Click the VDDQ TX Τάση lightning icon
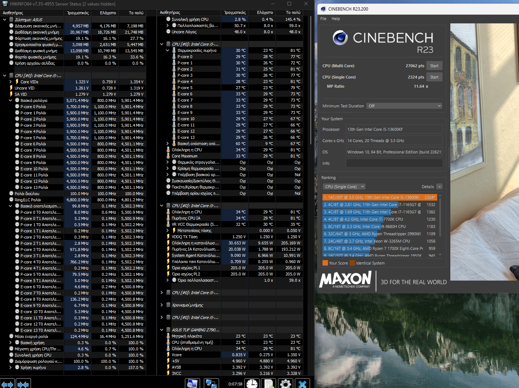 [168, 237]
